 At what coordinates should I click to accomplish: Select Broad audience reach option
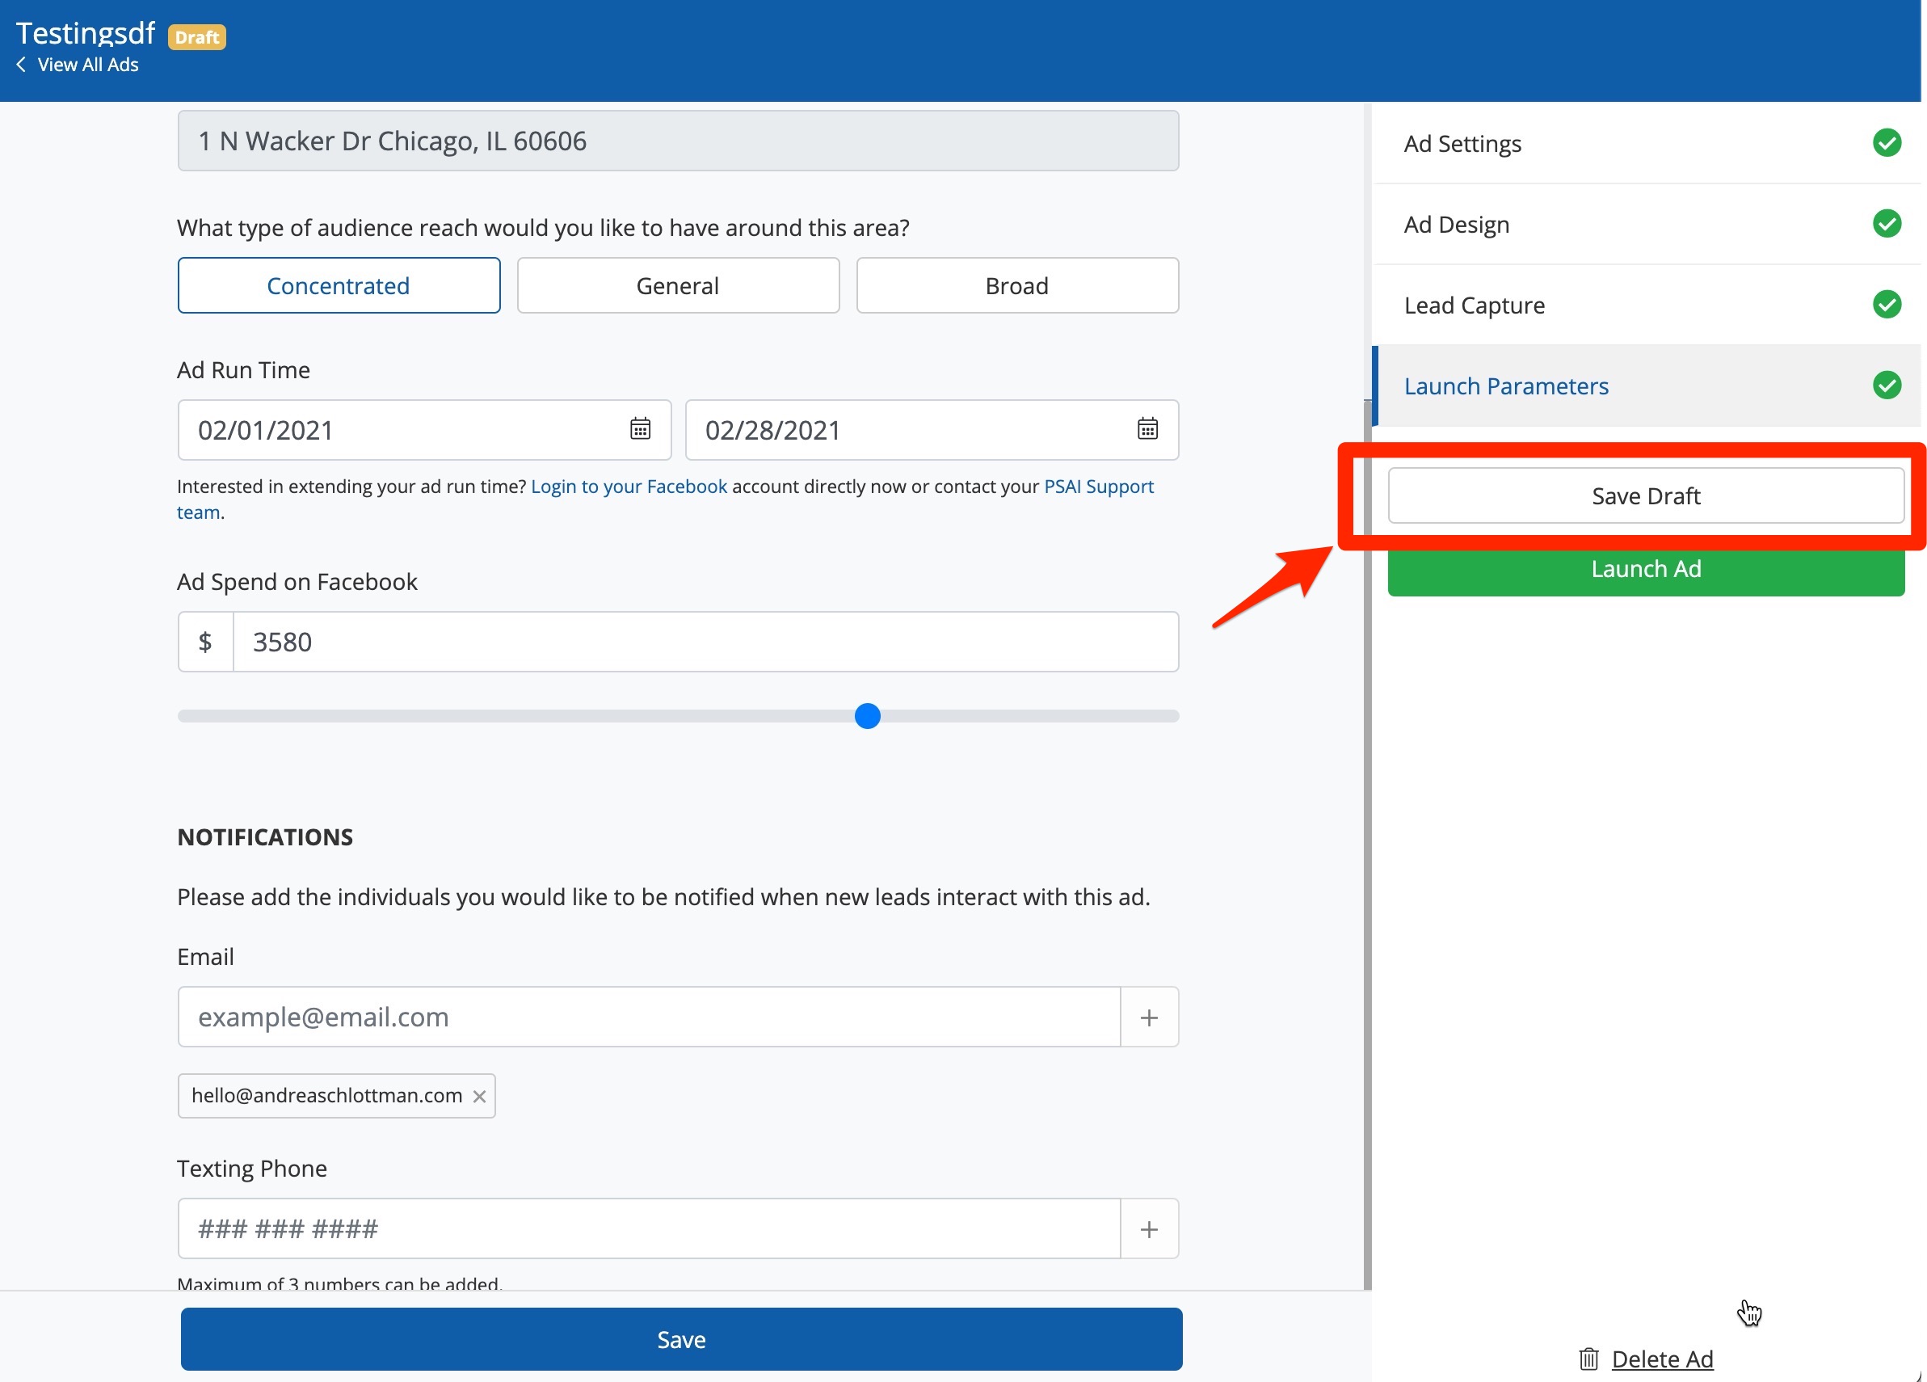1016,285
